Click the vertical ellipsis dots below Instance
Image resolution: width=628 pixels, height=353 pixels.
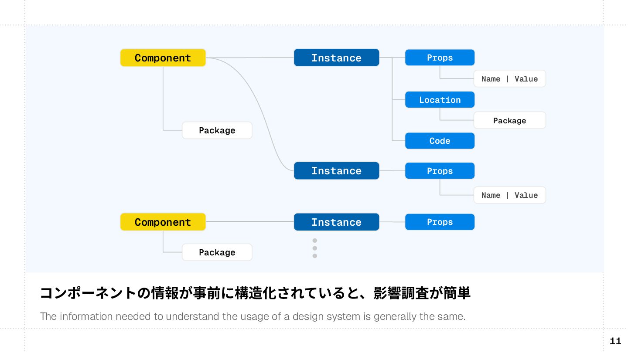[314, 248]
